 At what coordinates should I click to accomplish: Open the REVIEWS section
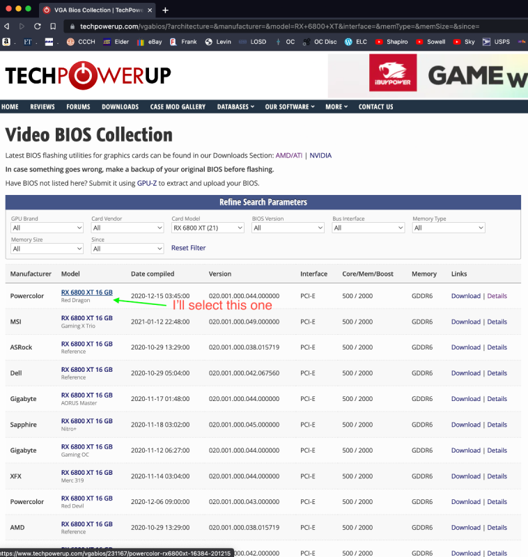[x=42, y=107]
